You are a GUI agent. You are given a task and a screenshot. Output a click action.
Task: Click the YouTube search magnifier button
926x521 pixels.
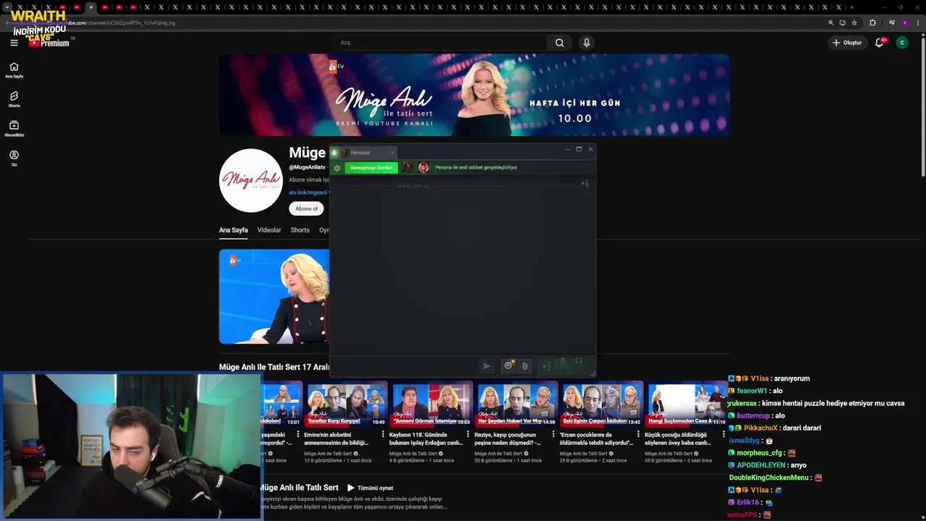coord(559,43)
